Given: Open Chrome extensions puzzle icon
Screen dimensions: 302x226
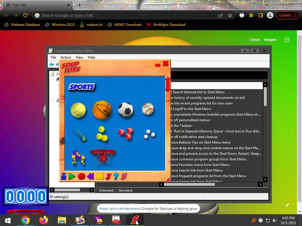Looking at the screenshot, I should pyautogui.click(x=251, y=15).
